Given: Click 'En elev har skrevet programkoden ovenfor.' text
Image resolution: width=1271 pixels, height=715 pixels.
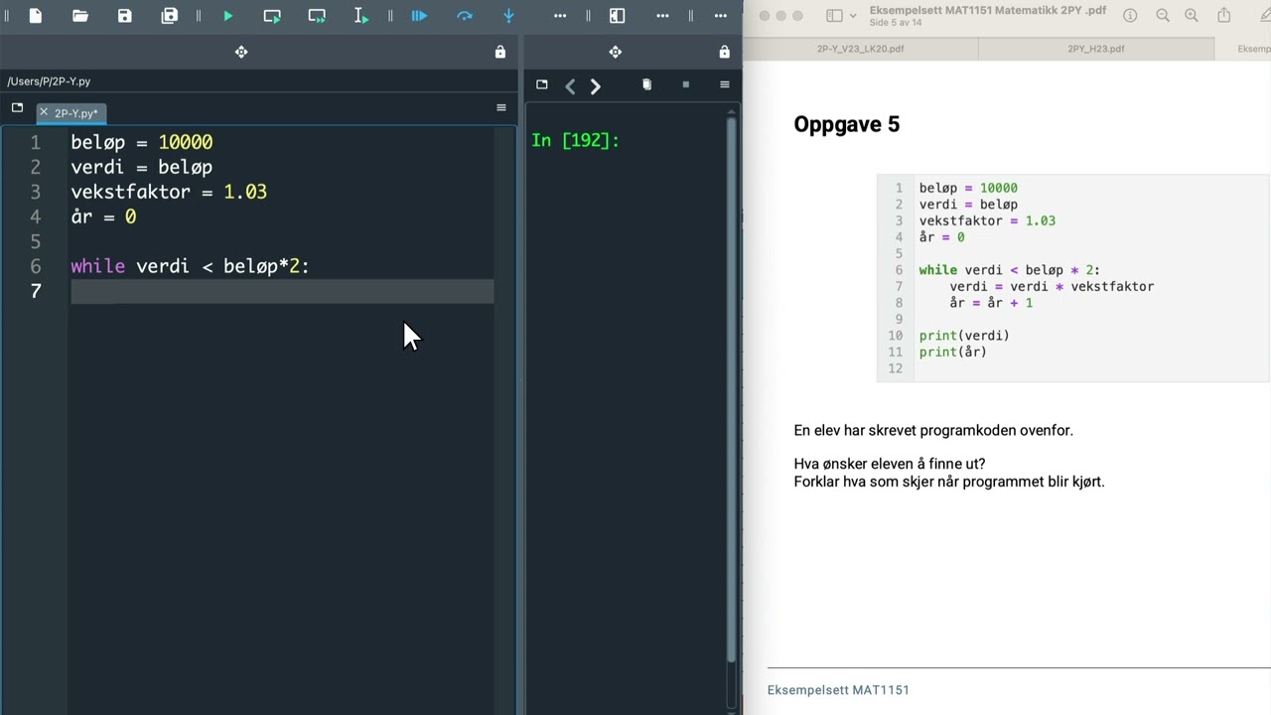Looking at the screenshot, I should pos(933,431).
